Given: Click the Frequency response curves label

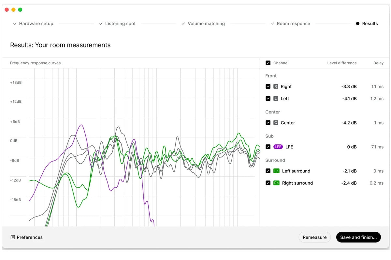Looking at the screenshot, I should [35, 63].
